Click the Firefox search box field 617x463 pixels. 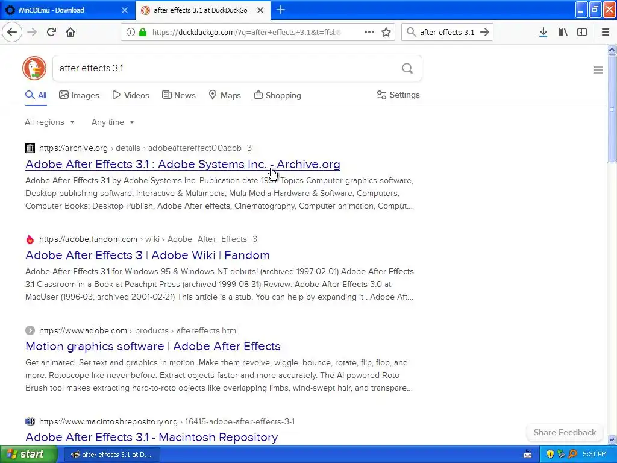[446, 32]
